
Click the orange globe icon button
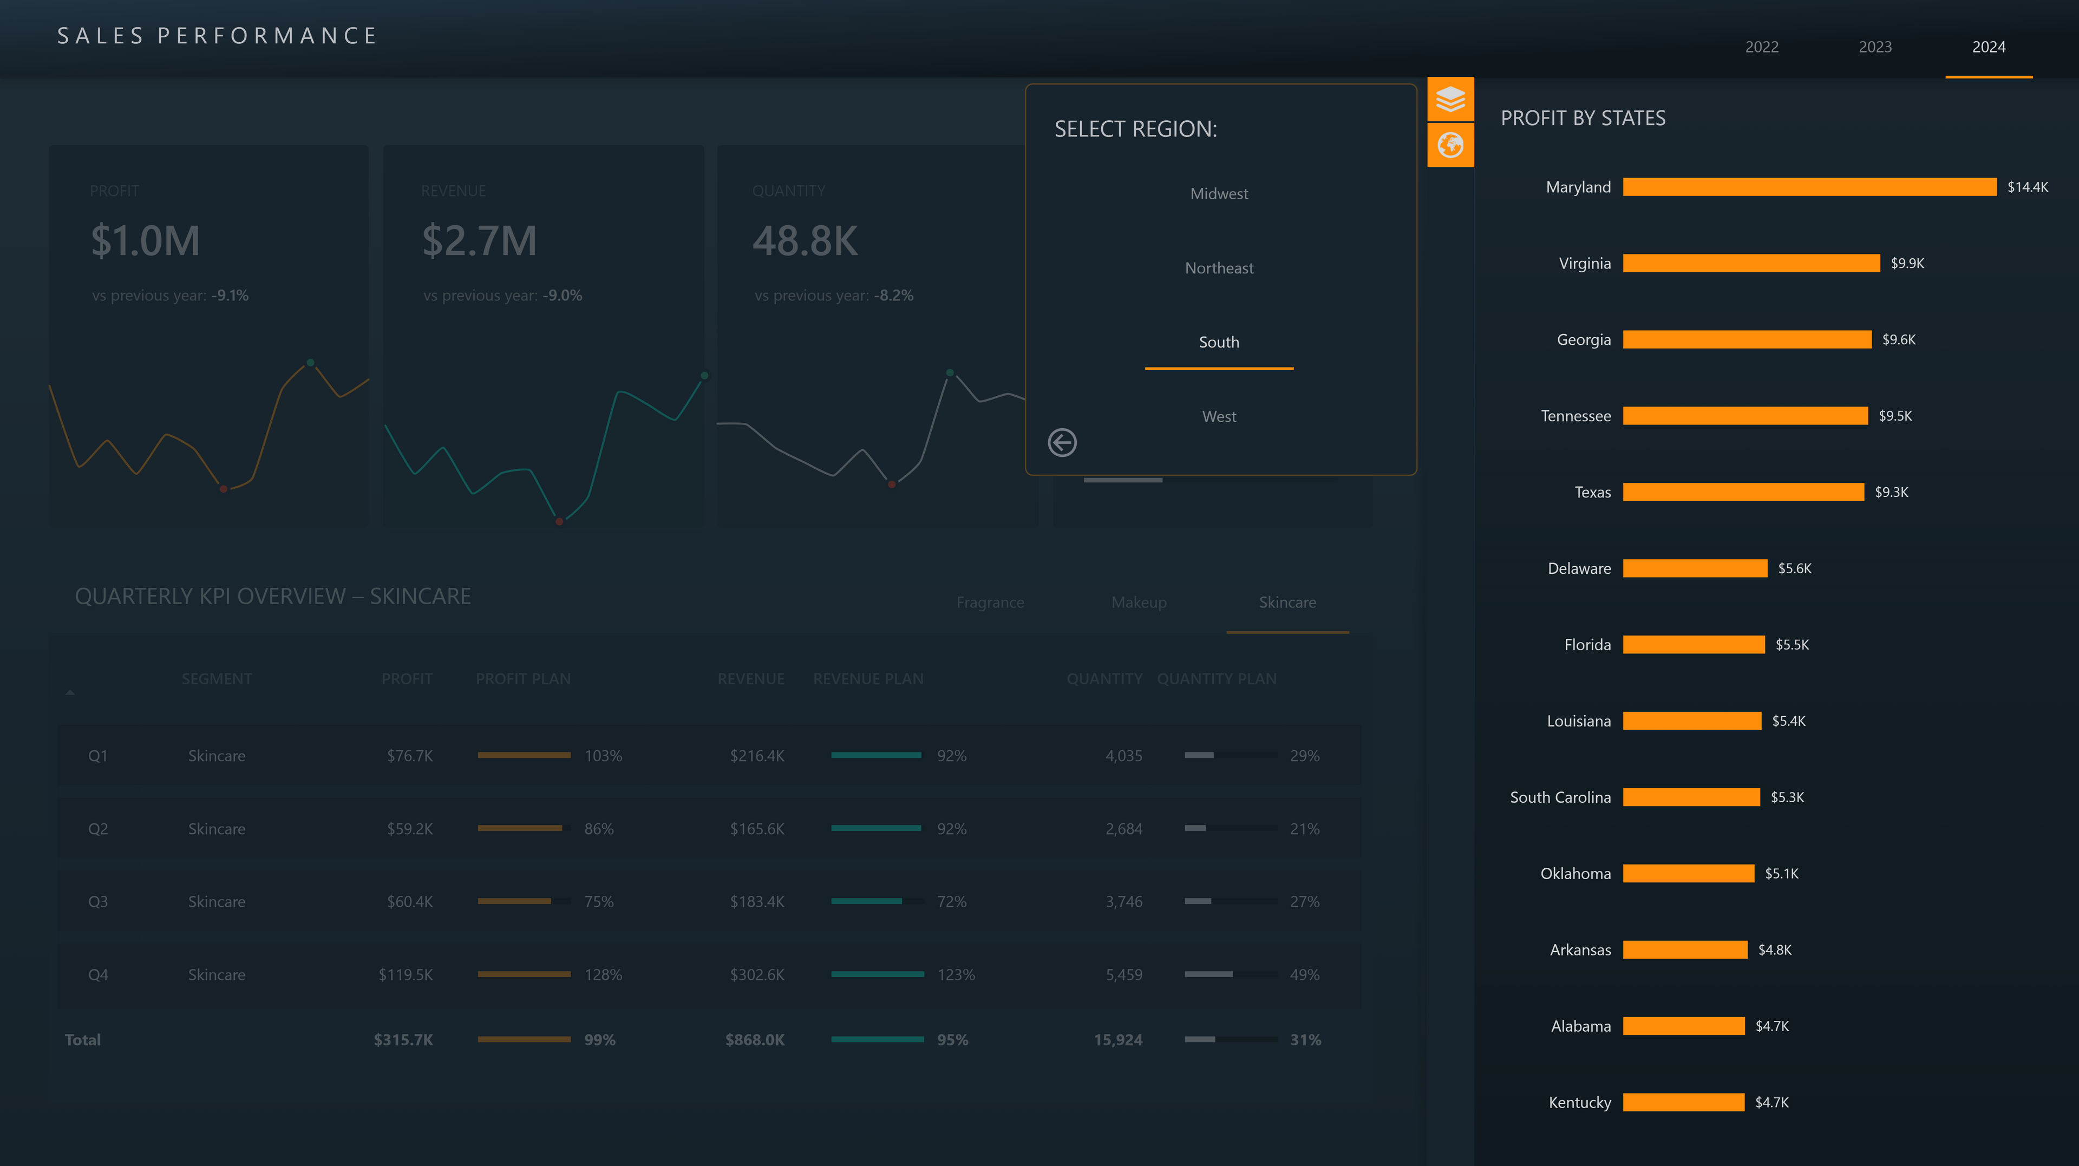1449,145
